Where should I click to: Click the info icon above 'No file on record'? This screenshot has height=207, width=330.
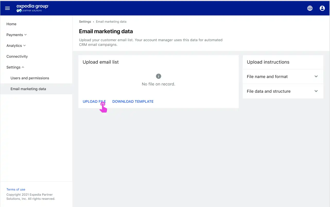click(x=158, y=76)
